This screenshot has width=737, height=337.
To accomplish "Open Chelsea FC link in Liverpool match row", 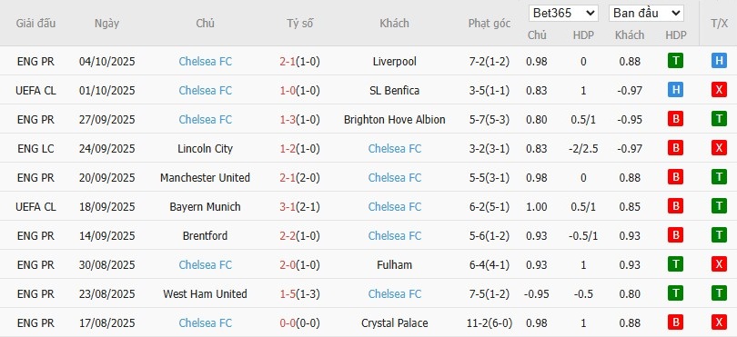I will 206,61.
